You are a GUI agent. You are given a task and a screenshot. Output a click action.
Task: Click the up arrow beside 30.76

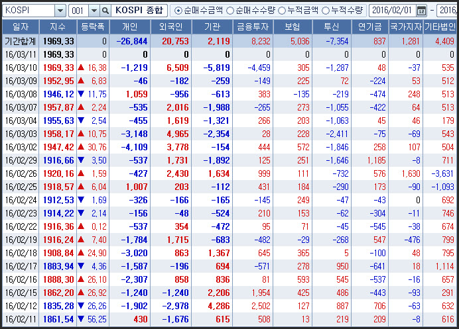(81, 147)
